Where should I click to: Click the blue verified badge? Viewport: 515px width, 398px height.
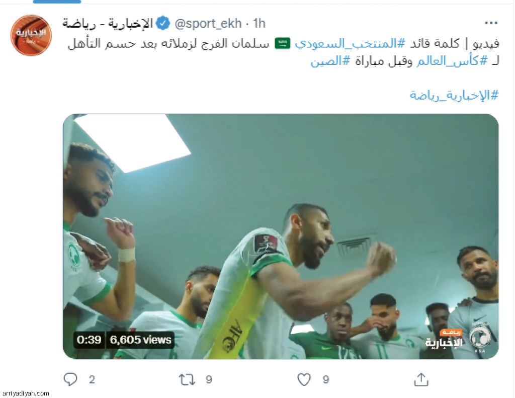click(x=163, y=23)
